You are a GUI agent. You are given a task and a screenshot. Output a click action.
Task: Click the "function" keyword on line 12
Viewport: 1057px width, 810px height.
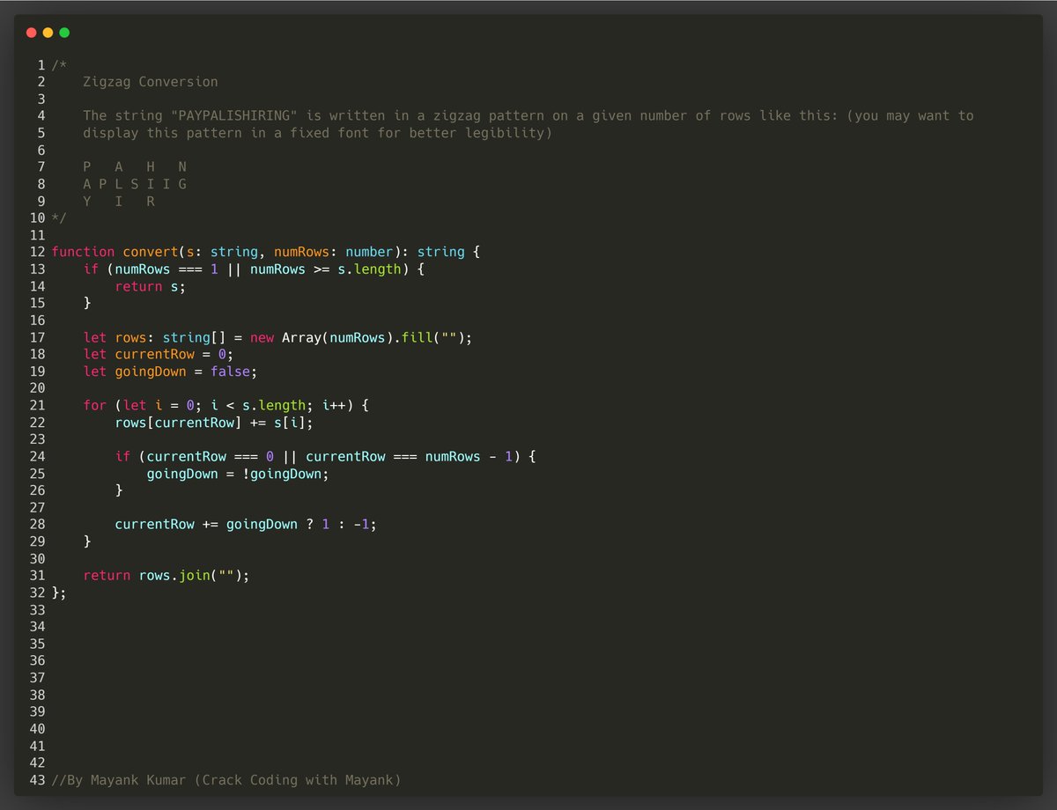click(x=83, y=252)
